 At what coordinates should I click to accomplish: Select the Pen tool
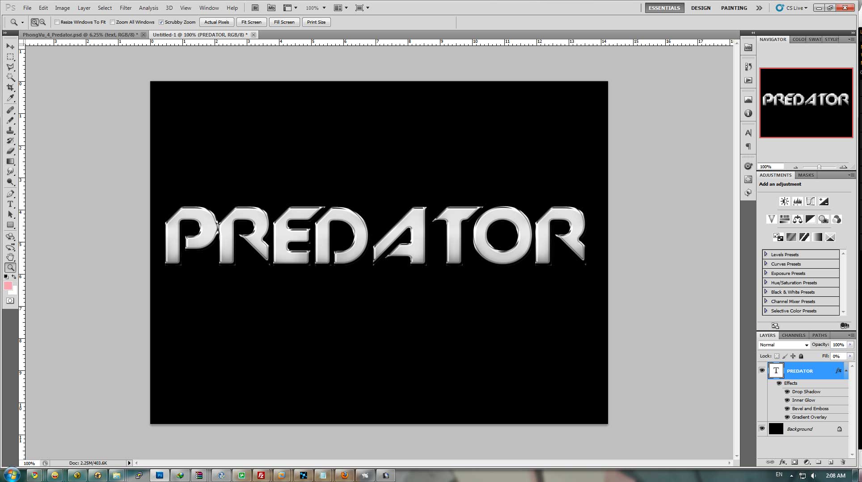[x=10, y=194]
